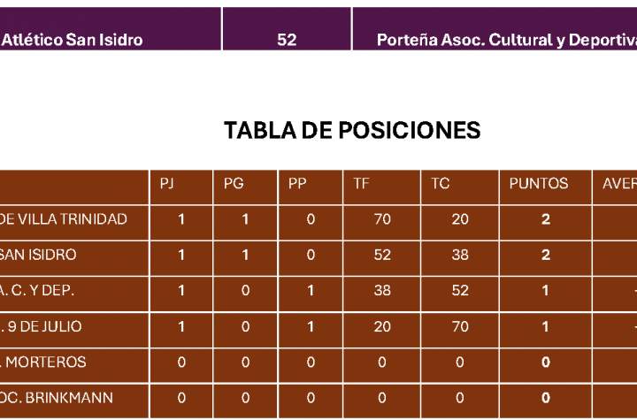Click the Porteña Asoc. Cultural y Deportiva cell
Image resolution: width=637 pixels, height=420 pixels.
point(495,29)
